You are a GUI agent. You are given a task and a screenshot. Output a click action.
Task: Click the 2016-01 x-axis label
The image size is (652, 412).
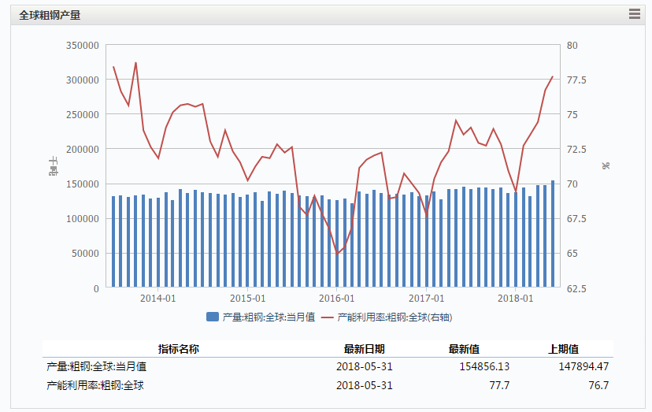[x=337, y=299]
